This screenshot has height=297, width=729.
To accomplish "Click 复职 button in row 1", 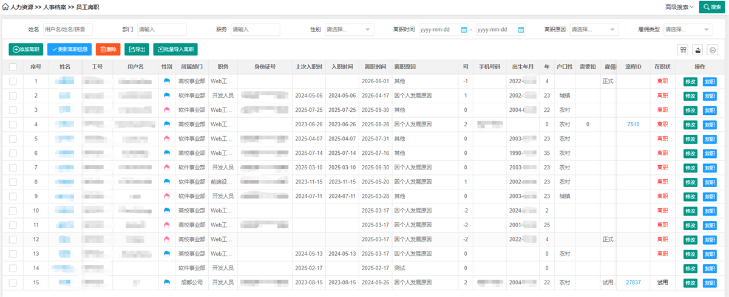I will pos(710,81).
